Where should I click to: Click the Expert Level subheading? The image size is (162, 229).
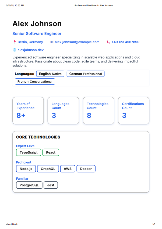(26, 146)
